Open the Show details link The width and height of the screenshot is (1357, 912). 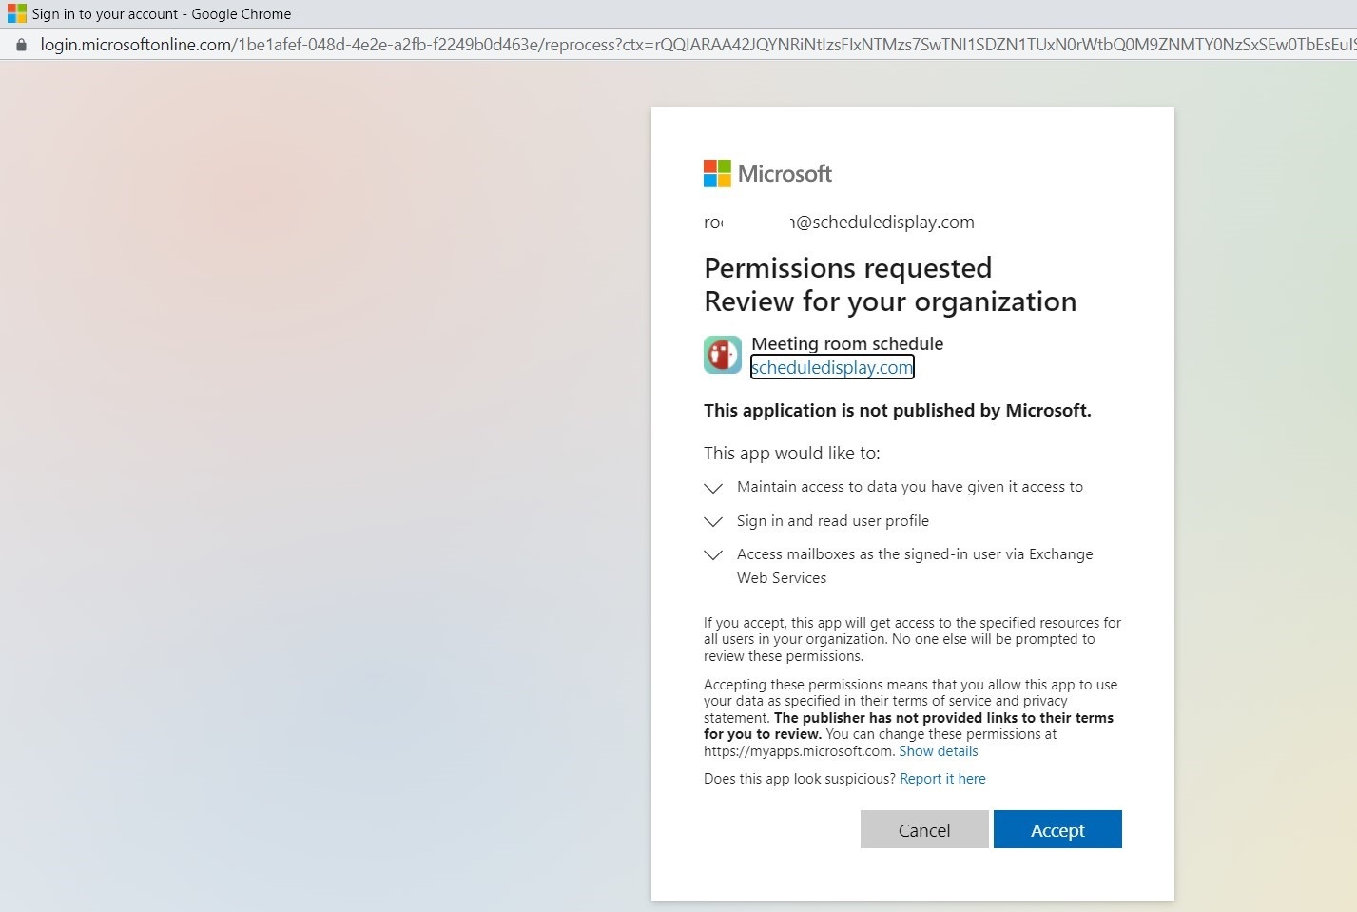[939, 751]
